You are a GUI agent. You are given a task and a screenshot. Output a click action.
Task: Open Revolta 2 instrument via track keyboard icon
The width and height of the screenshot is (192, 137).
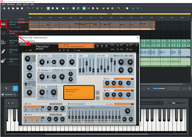(3, 23)
